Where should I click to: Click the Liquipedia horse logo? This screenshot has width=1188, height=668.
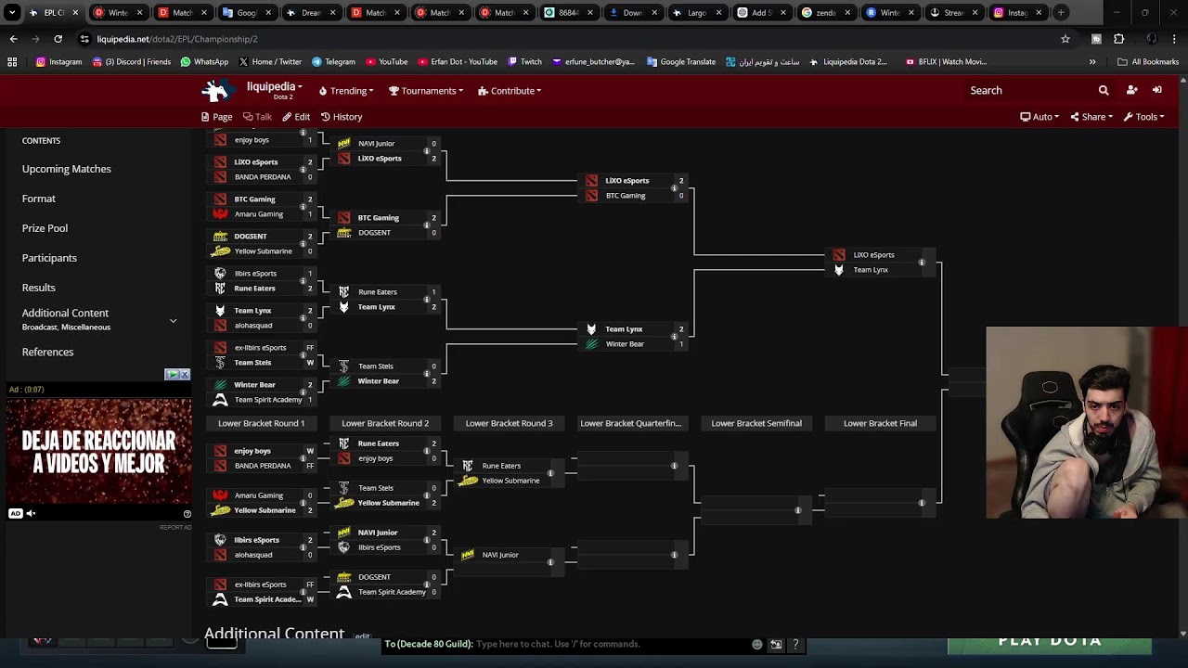coord(216,90)
